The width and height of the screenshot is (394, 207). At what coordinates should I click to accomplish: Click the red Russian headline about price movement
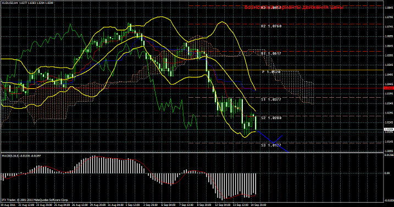[294, 8]
